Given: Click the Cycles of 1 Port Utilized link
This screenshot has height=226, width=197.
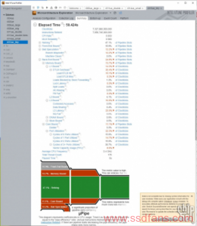Looking at the screenshot, I should click(x=65, y=138).
